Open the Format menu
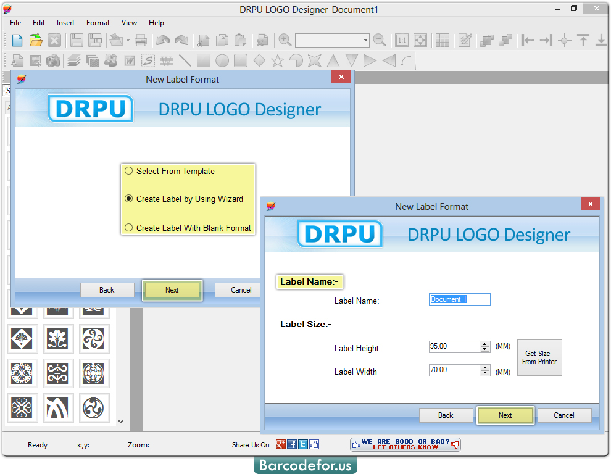This screenshot has height=474, width=611. pos(98,23)
